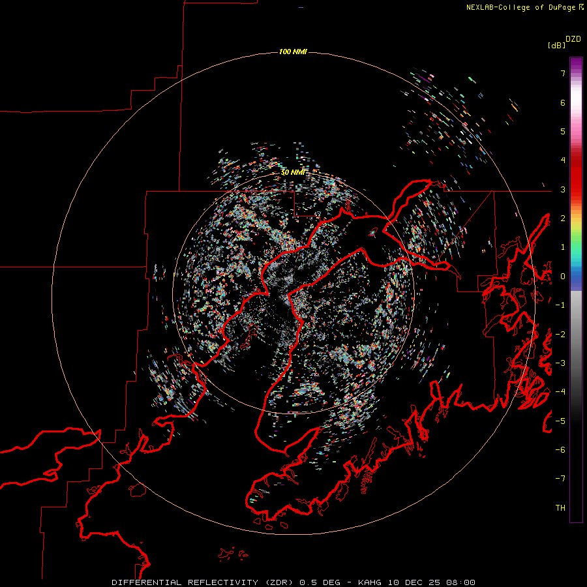Click the -2 value on color scale
This screenshot has width=587, height=587.
tap(560, 335)
